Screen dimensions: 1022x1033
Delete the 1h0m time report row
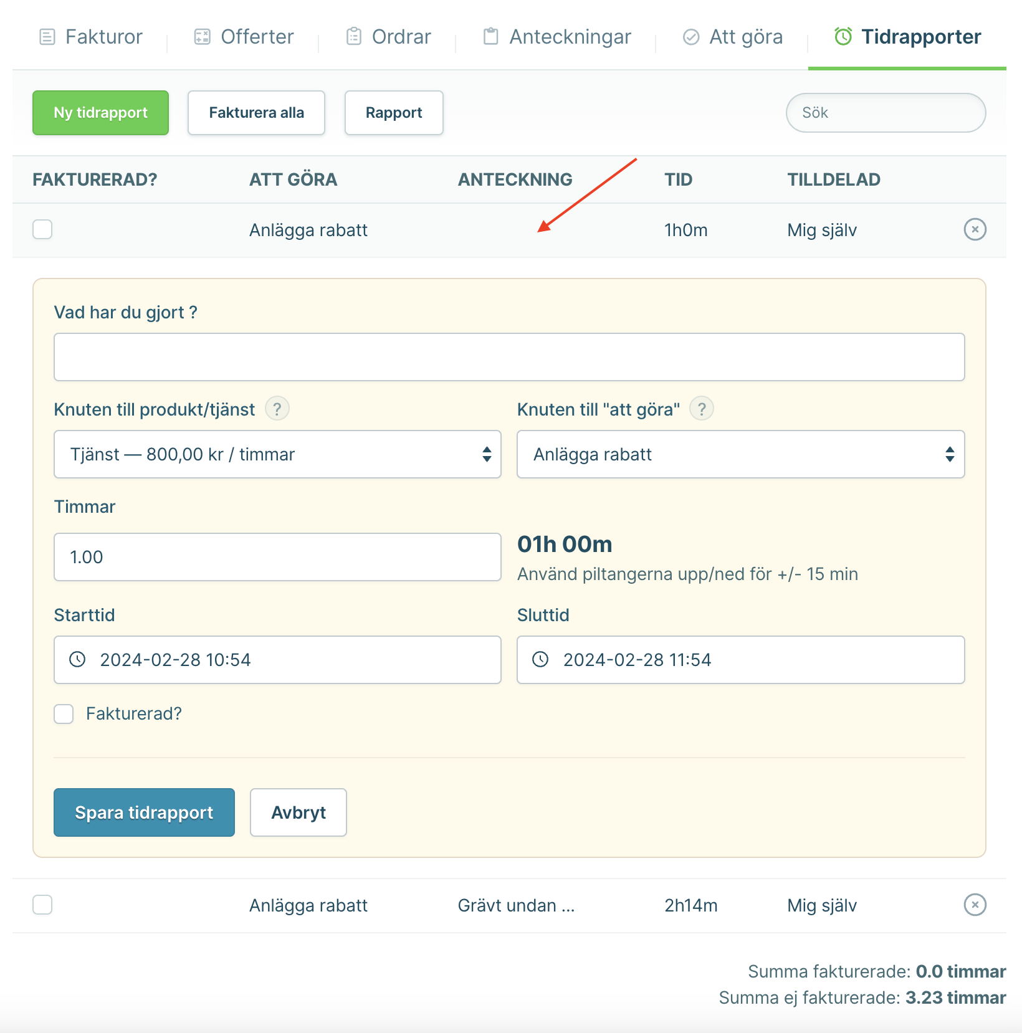pyautogui.click(x=975, y=230)
